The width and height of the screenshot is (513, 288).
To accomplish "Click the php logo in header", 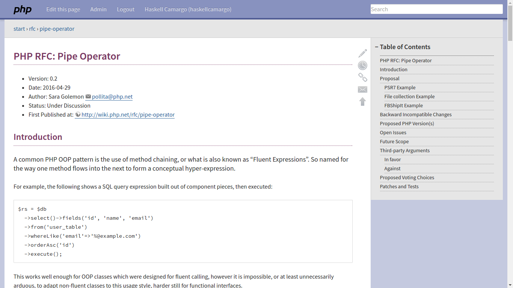I will pos(23,9).
